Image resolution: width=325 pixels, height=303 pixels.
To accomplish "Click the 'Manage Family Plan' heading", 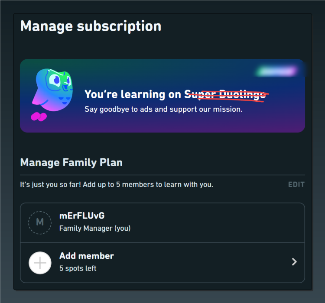I will pyautogui.click(x=71, y=162).
